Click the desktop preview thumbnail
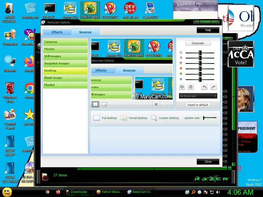 tap(132, 69)
